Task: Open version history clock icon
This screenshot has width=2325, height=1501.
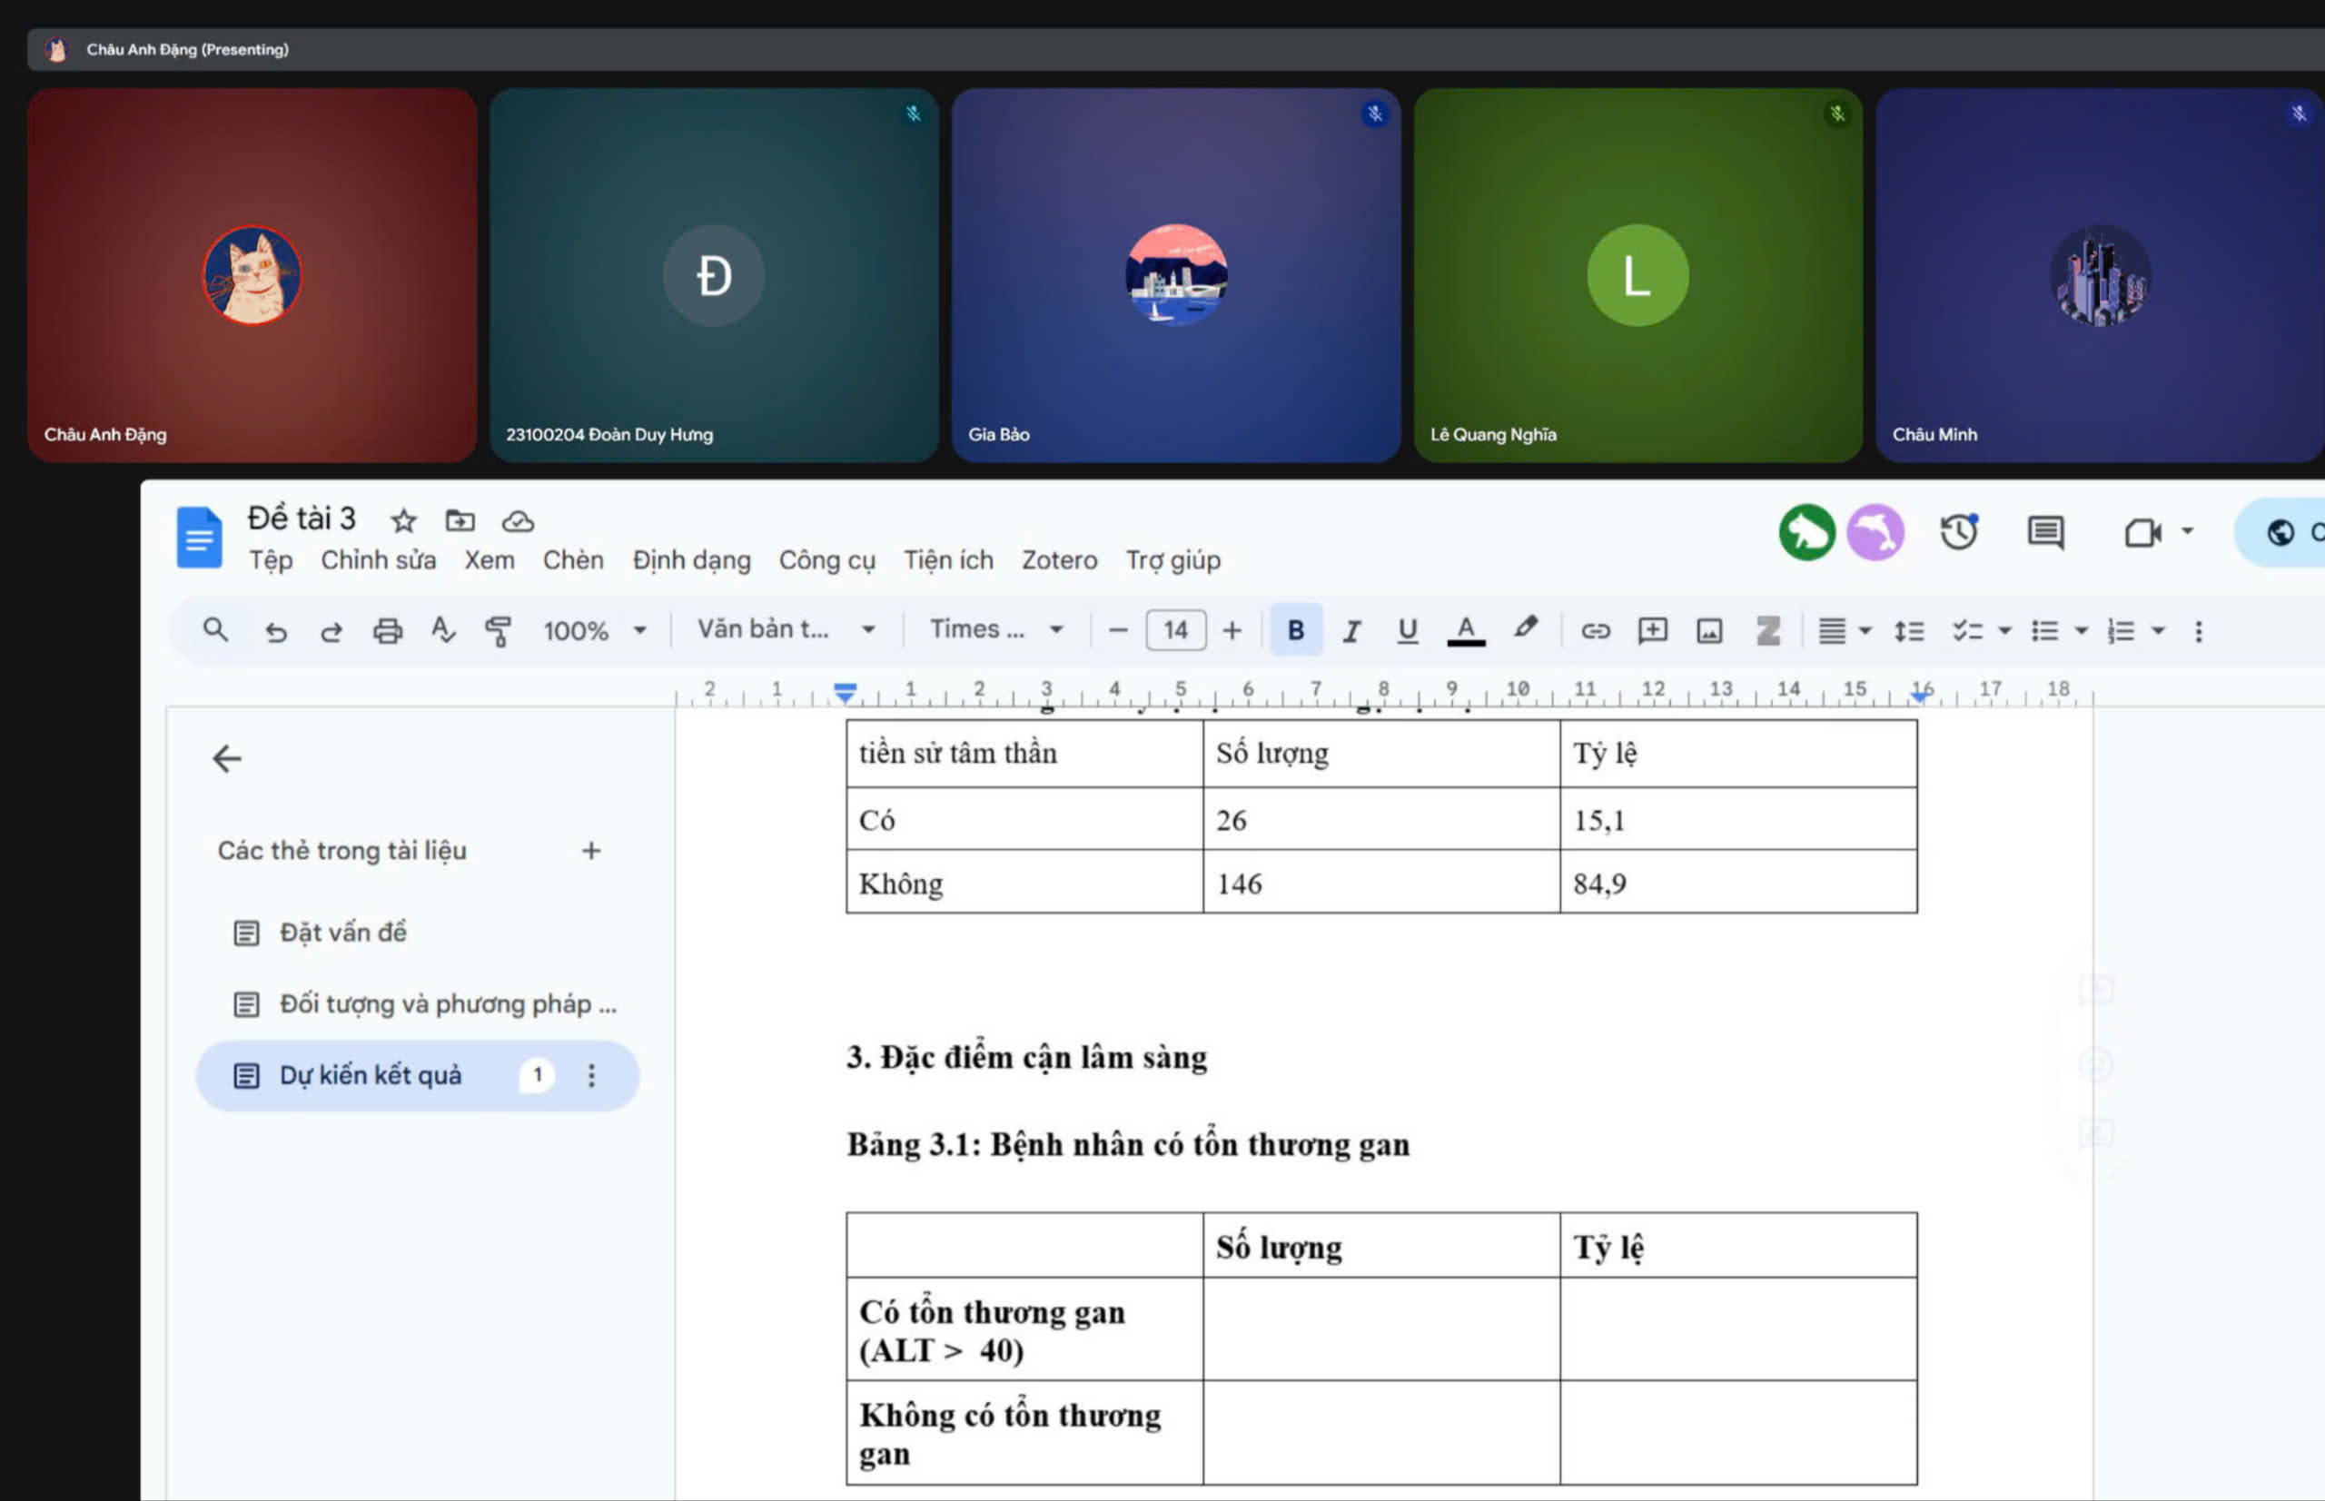Action: (1958, 532)
